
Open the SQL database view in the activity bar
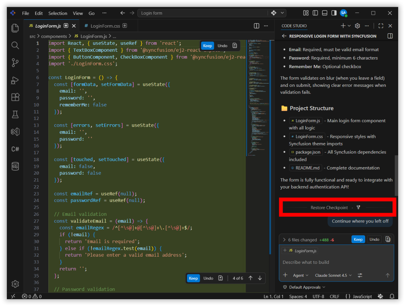(x=15, y=166)
